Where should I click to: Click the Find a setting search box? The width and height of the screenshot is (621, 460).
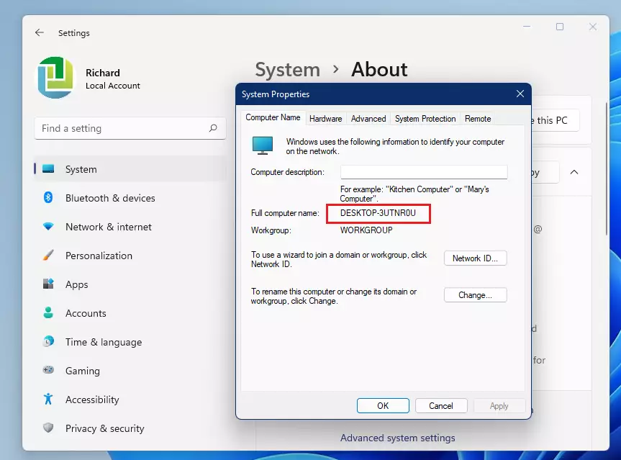(x=130, y=128)
